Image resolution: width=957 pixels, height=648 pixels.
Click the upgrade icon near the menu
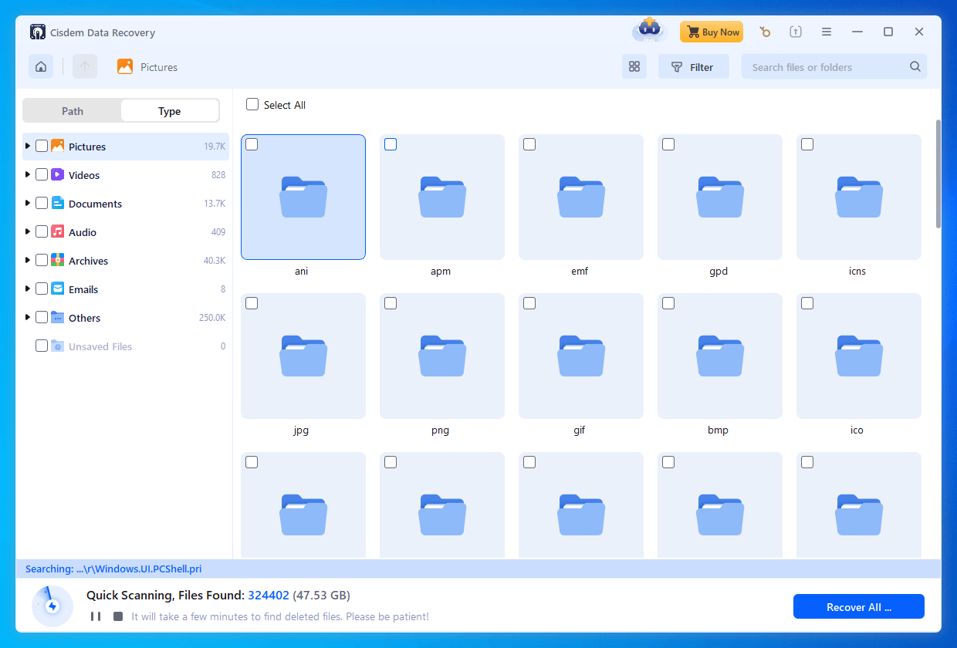tap(796, 32)
